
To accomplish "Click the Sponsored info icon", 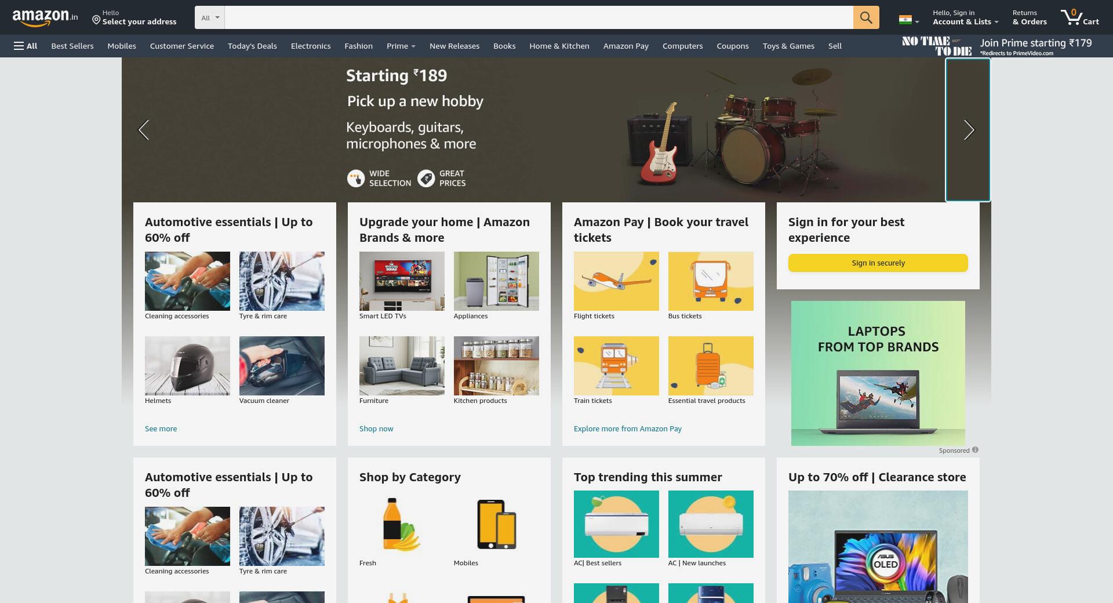I will coord(975,450).
